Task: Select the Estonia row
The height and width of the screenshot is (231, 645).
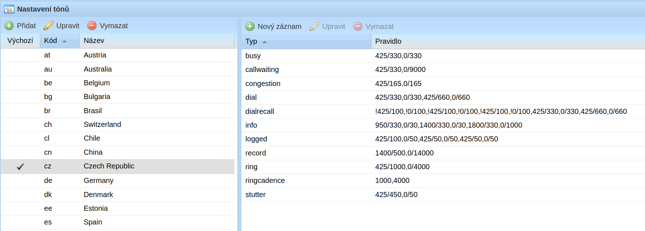Action: point(118,209)
